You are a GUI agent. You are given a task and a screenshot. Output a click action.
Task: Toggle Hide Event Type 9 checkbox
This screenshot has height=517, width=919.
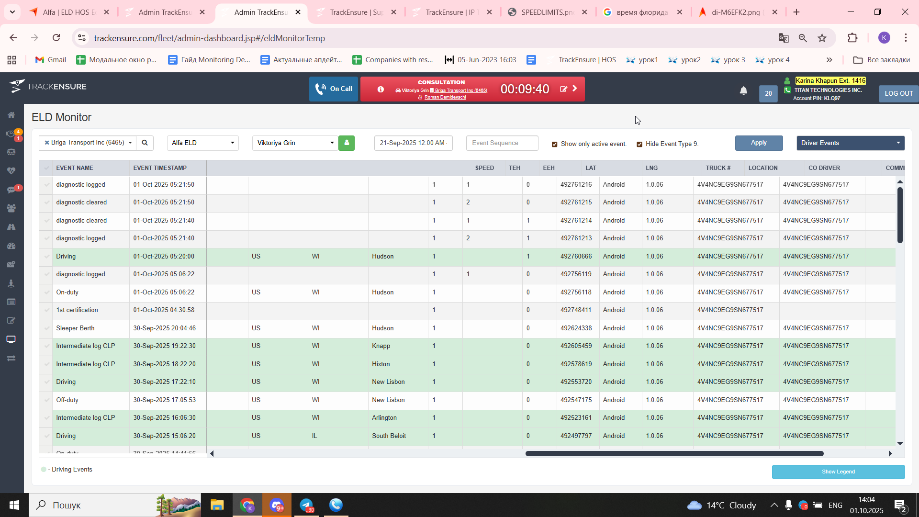tap(639, 144)
